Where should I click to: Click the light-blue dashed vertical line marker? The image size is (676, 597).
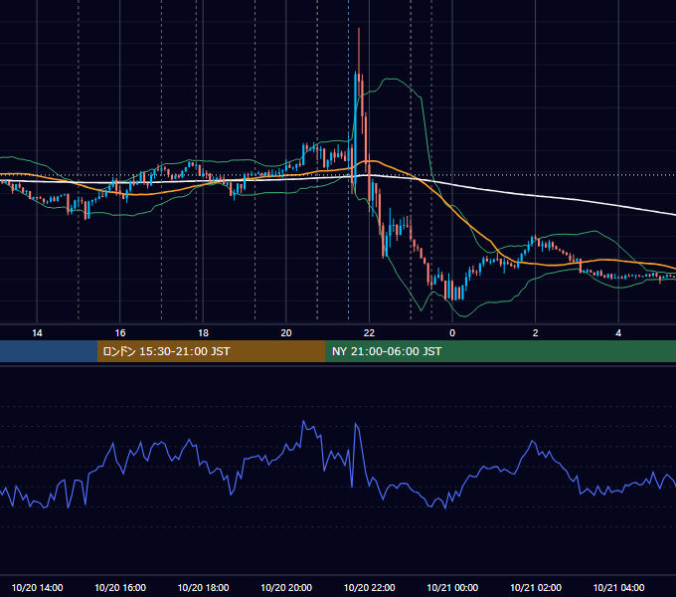[x=348, y=159]
